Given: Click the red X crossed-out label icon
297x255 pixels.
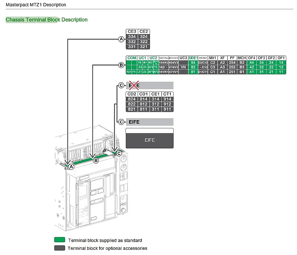Looking at the screenshot, I should click(134, 85).
